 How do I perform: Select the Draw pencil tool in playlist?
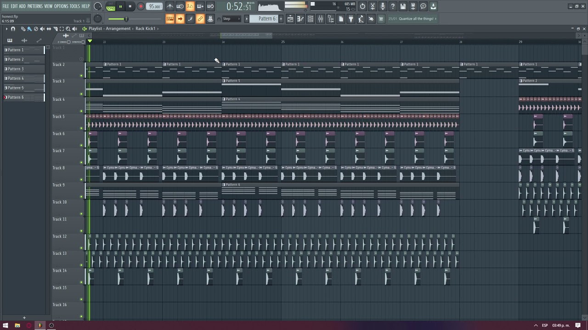point(23,29)
